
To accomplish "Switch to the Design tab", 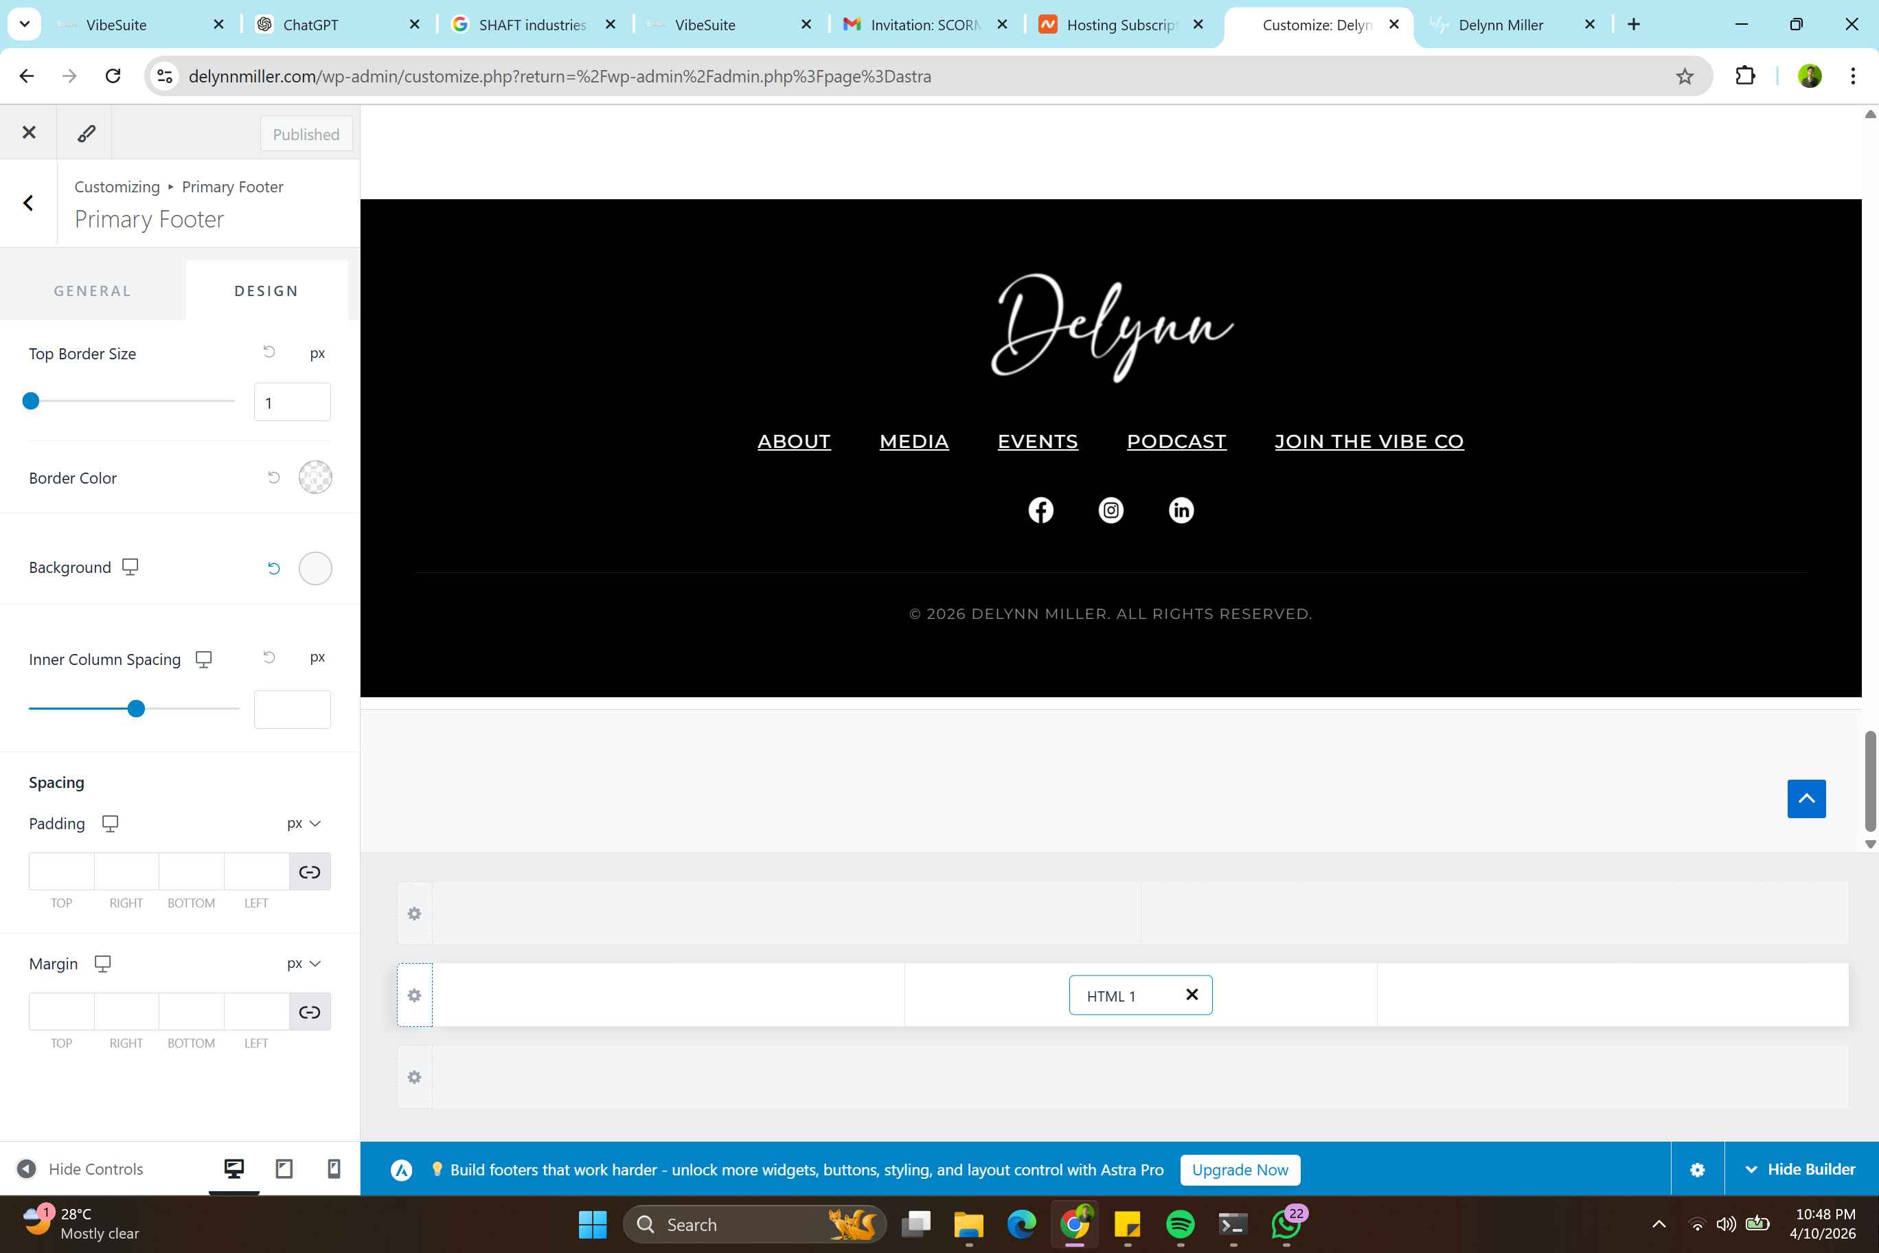I will 267,291.
